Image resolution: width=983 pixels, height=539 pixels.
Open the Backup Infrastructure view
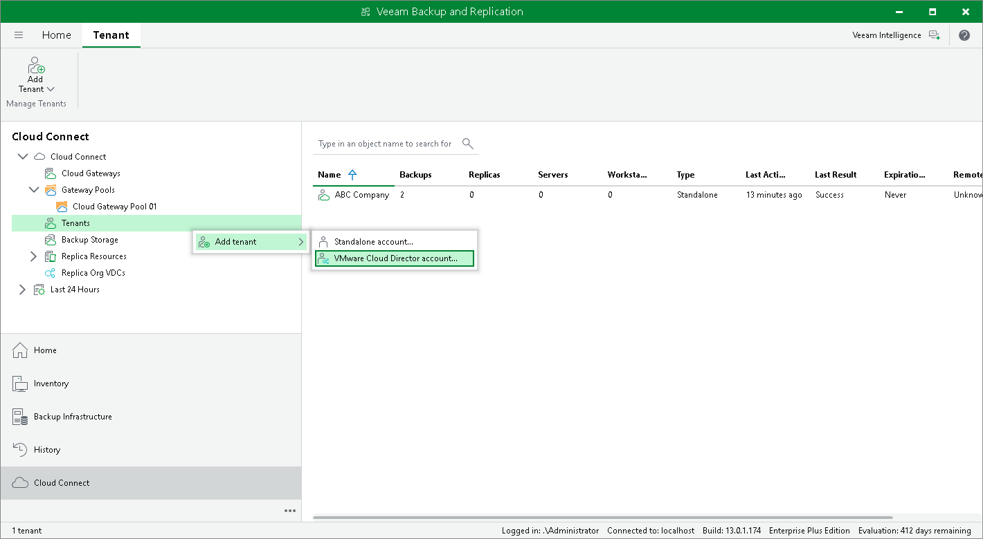[73, 417]
